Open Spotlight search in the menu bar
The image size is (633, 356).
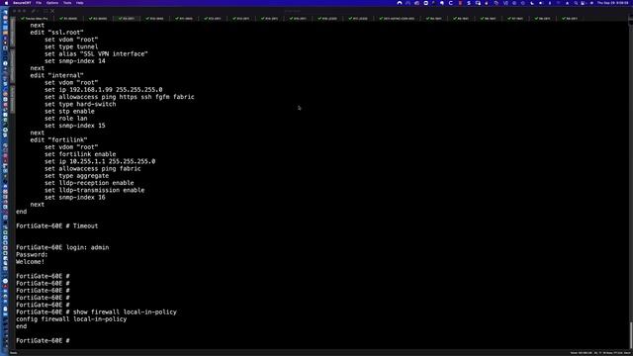click(x=576, y=3)
